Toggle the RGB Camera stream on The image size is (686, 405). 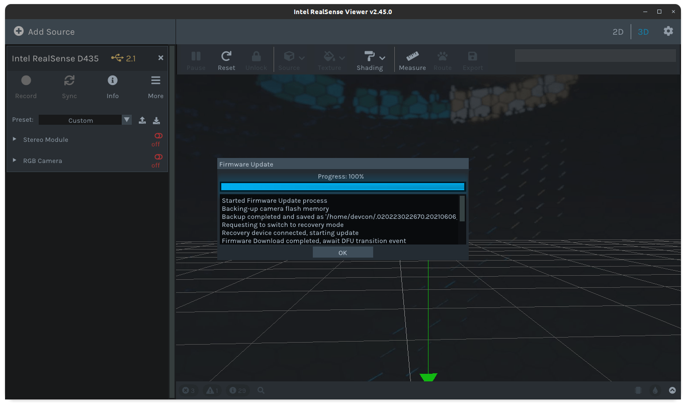158,157
